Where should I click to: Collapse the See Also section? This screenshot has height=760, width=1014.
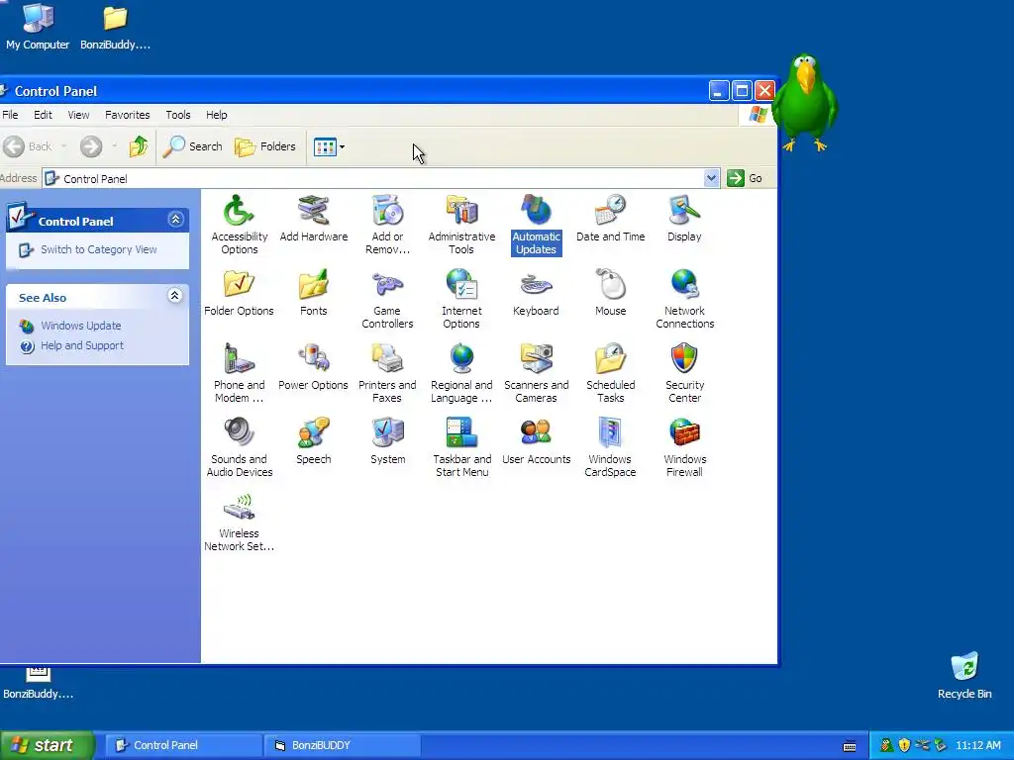click(174, 295)
